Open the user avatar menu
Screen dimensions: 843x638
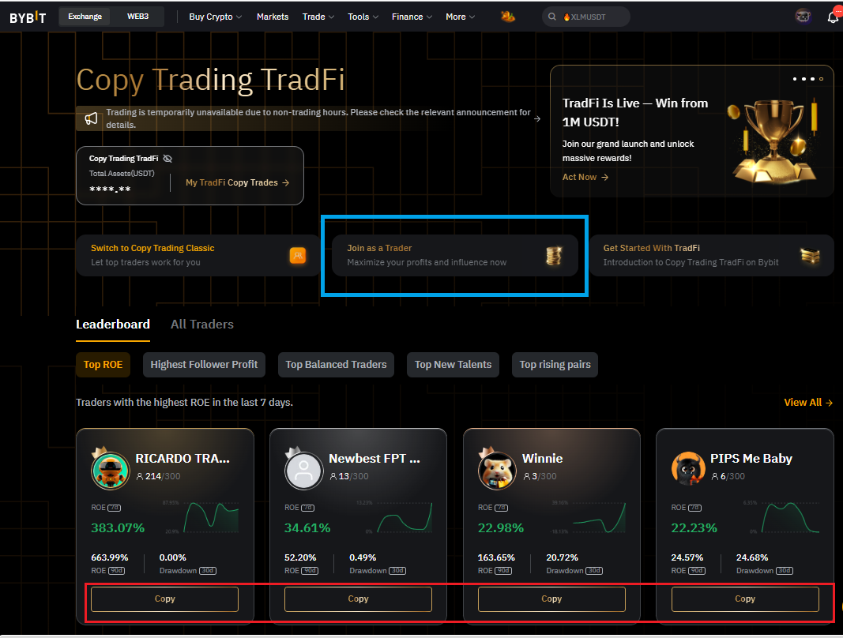point(803,17)
